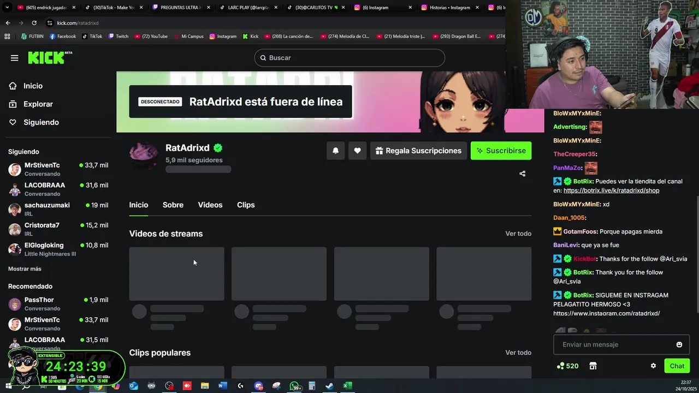Open the browser apps grid bookmark icon
This screenshot has height=393, width=699.
click(x=7, y=37)
